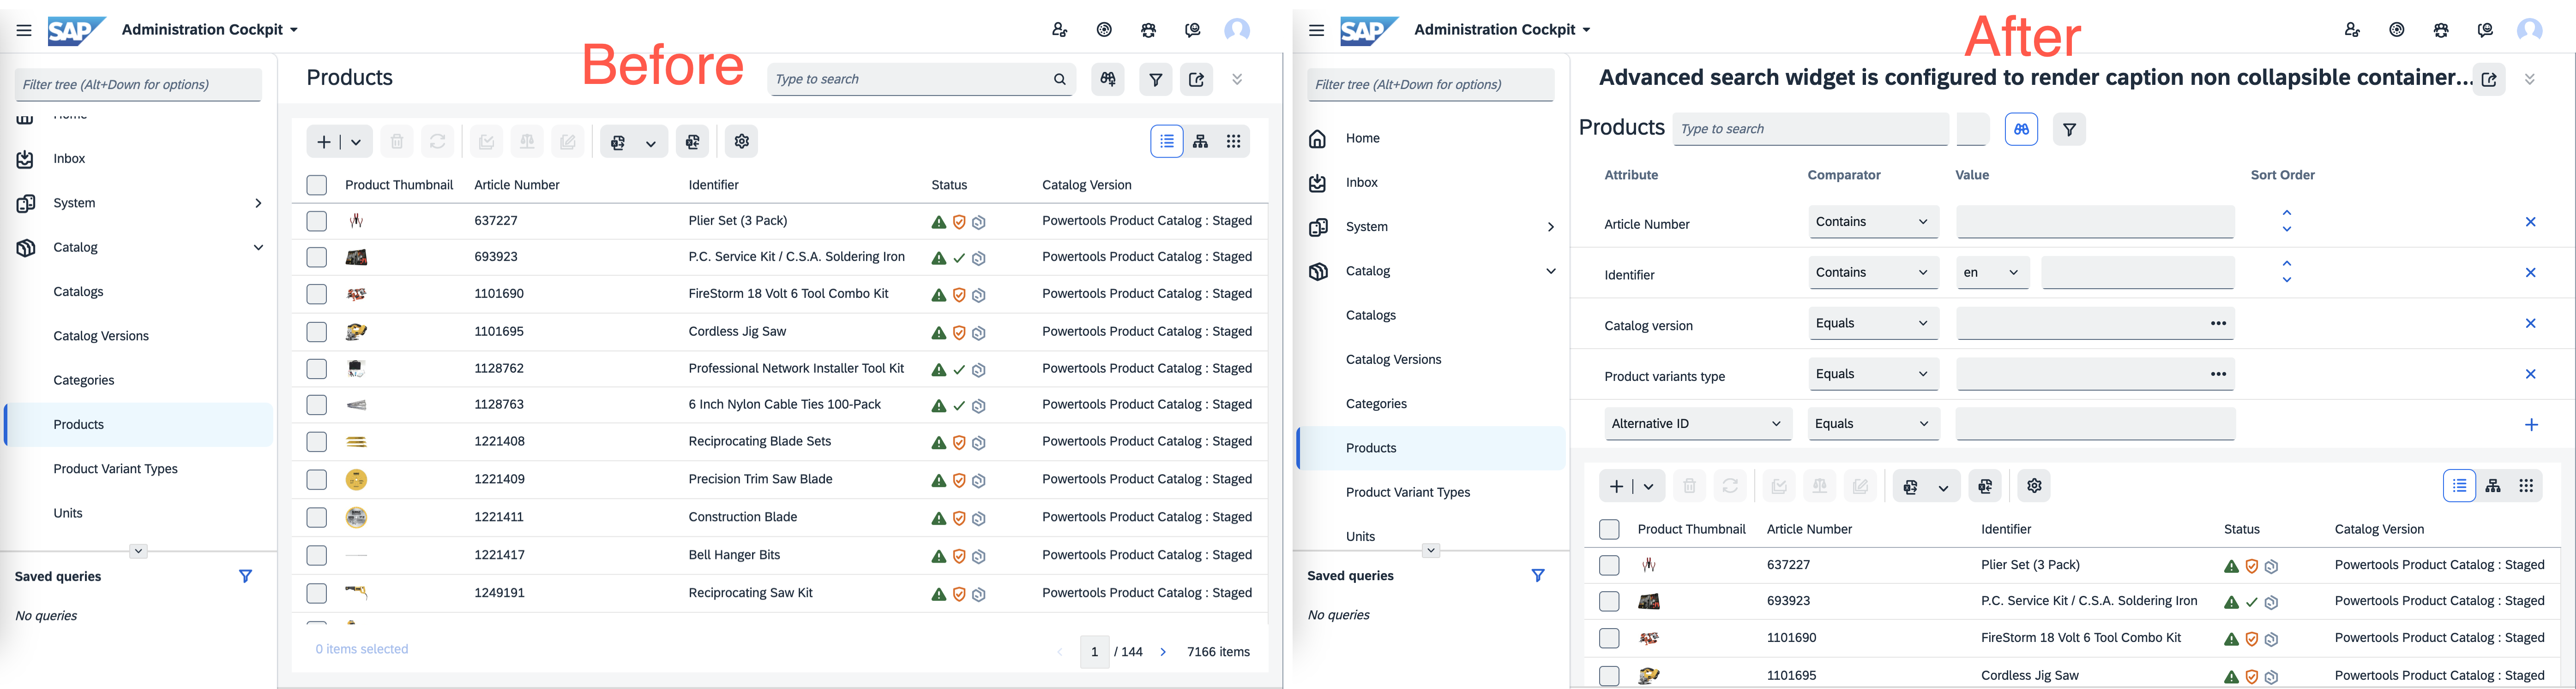Screen dimensions: 2576x689
Task: Open hamburger menu in Before panel
Action: click(x=24, y=30)
